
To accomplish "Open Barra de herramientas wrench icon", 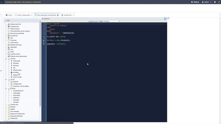I will pos(9,33).
